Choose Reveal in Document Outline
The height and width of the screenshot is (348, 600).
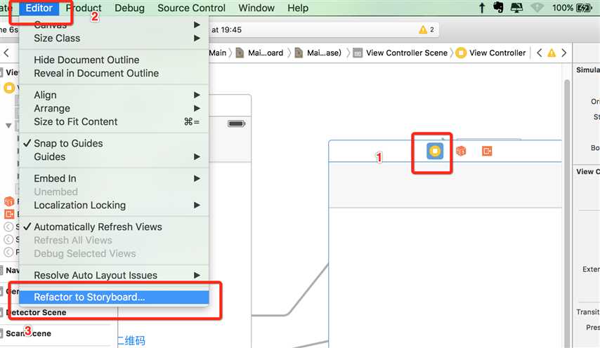(114, 74)
